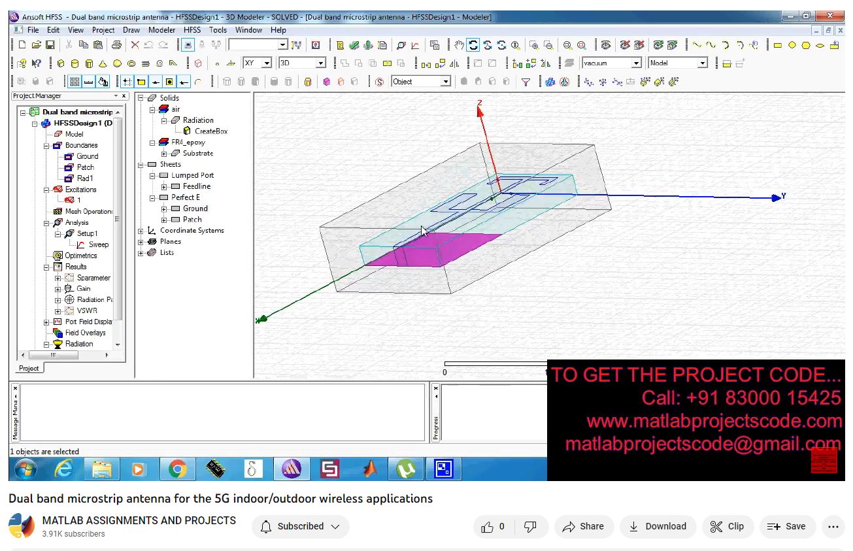Open the vacuum material dropdown

pyautogui.click(x=636, y=63)
